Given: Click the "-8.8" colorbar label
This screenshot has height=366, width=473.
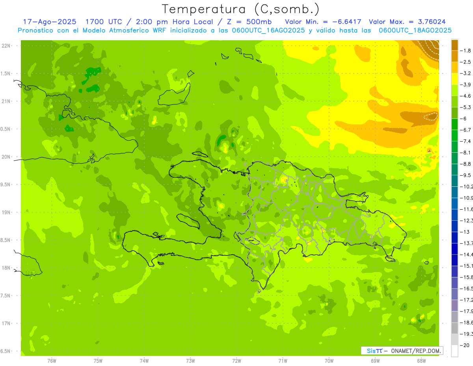Looking at the screenshot, I should [466, 164].
